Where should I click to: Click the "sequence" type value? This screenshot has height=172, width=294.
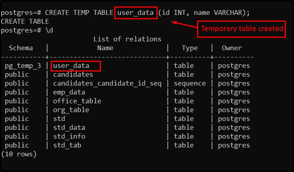click(190, 83)
